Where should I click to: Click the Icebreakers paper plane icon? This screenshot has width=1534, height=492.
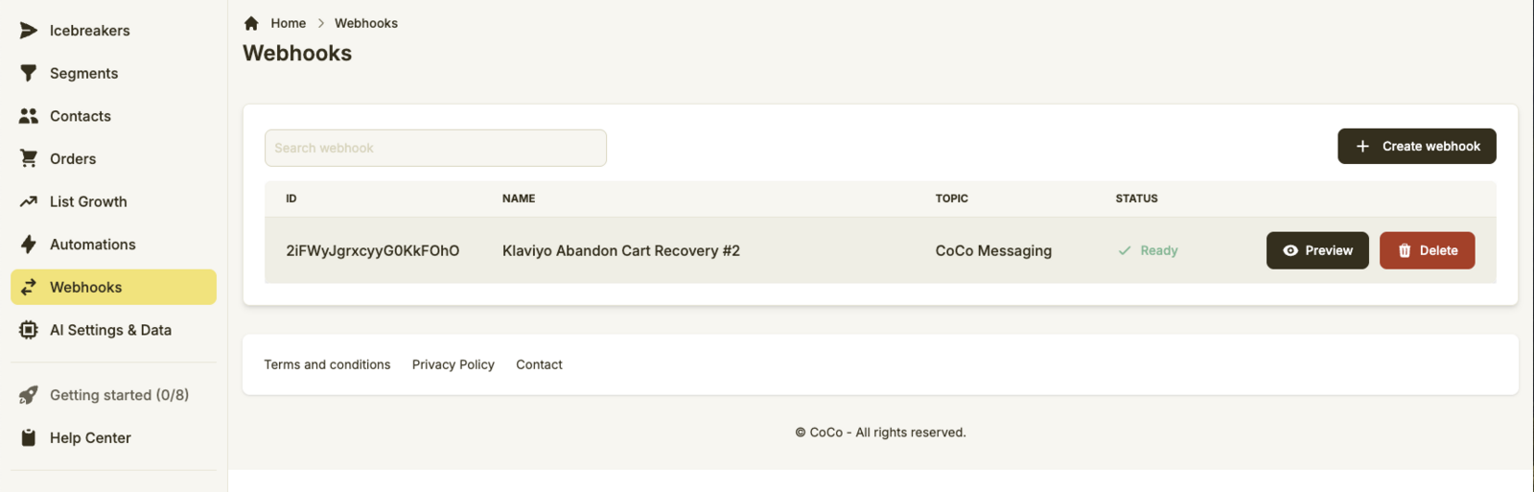[x=29, y=31]
